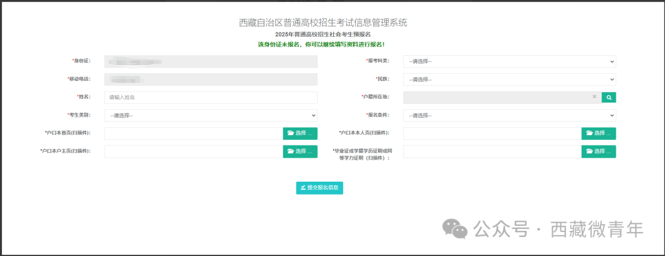Click the search icon beside 户籍所在地

click(x=608, y=98)
